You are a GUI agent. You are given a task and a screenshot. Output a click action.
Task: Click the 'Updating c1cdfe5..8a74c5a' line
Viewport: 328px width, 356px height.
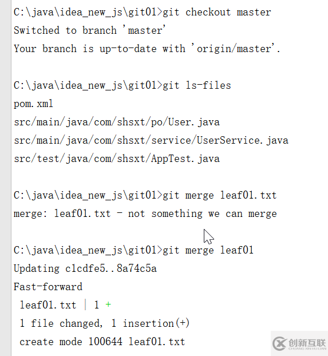coord(85,268)
